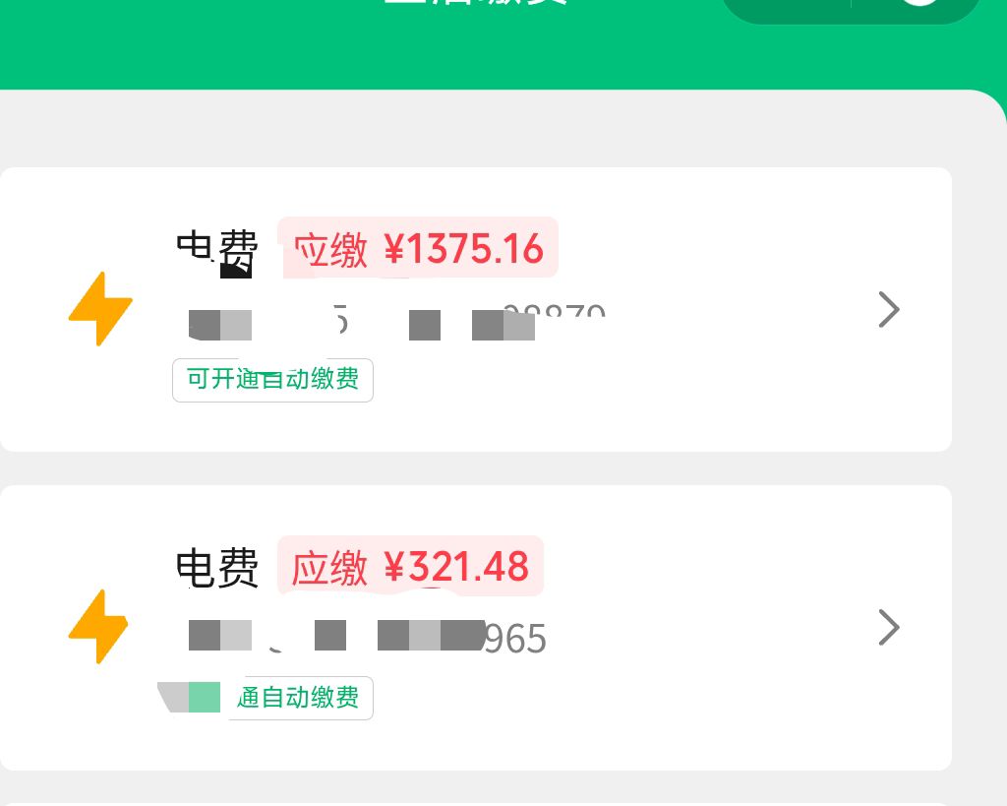Tap 电费 title on ¥321.48 card
This screenshot has height=806, width=1007.
[x=217, y=568]
